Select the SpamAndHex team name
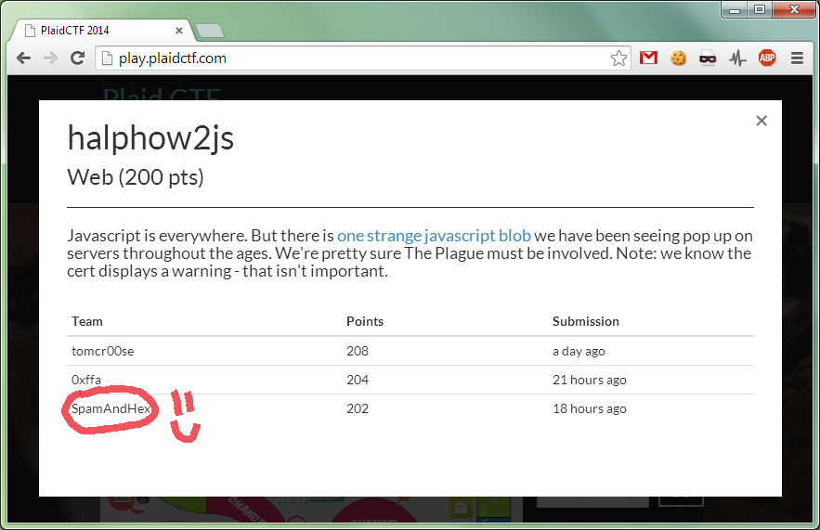Image resolution: width=820 pixels, height=530 pixels. [x=111, y=408]
